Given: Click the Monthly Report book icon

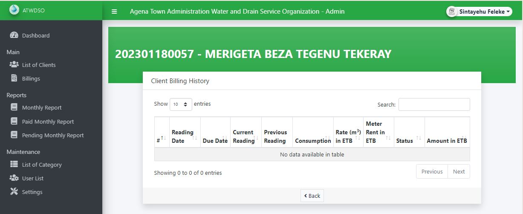Looking at the screenshot, I should pyautogui.click(x=14, y=107).
